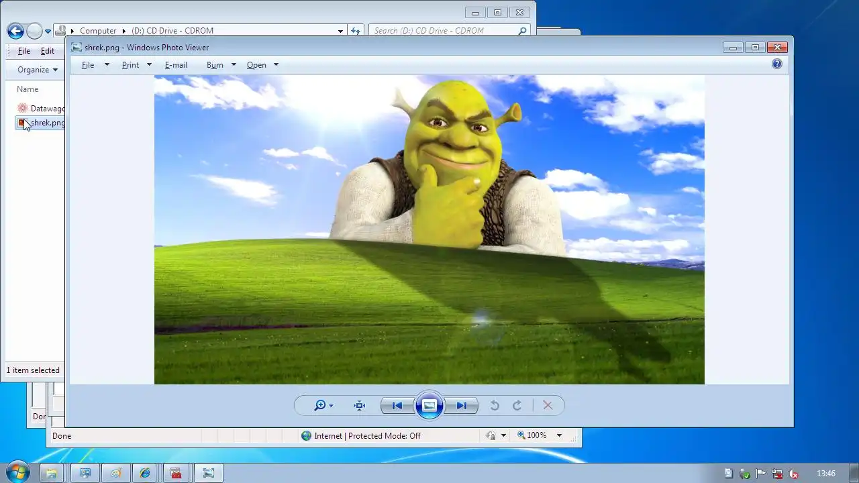Open the Photo Viewer File menu
The image size is (859, 483).
tap(88, 65)
